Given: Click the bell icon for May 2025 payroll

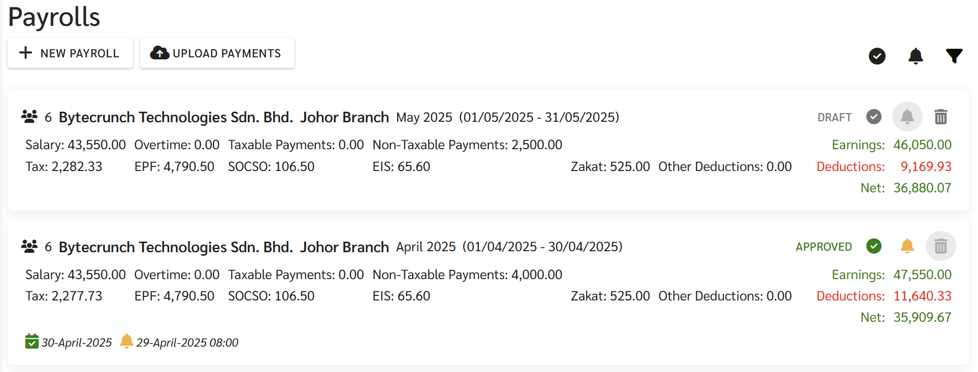Looking at the screenshot, I should click(x=907, y=117).
